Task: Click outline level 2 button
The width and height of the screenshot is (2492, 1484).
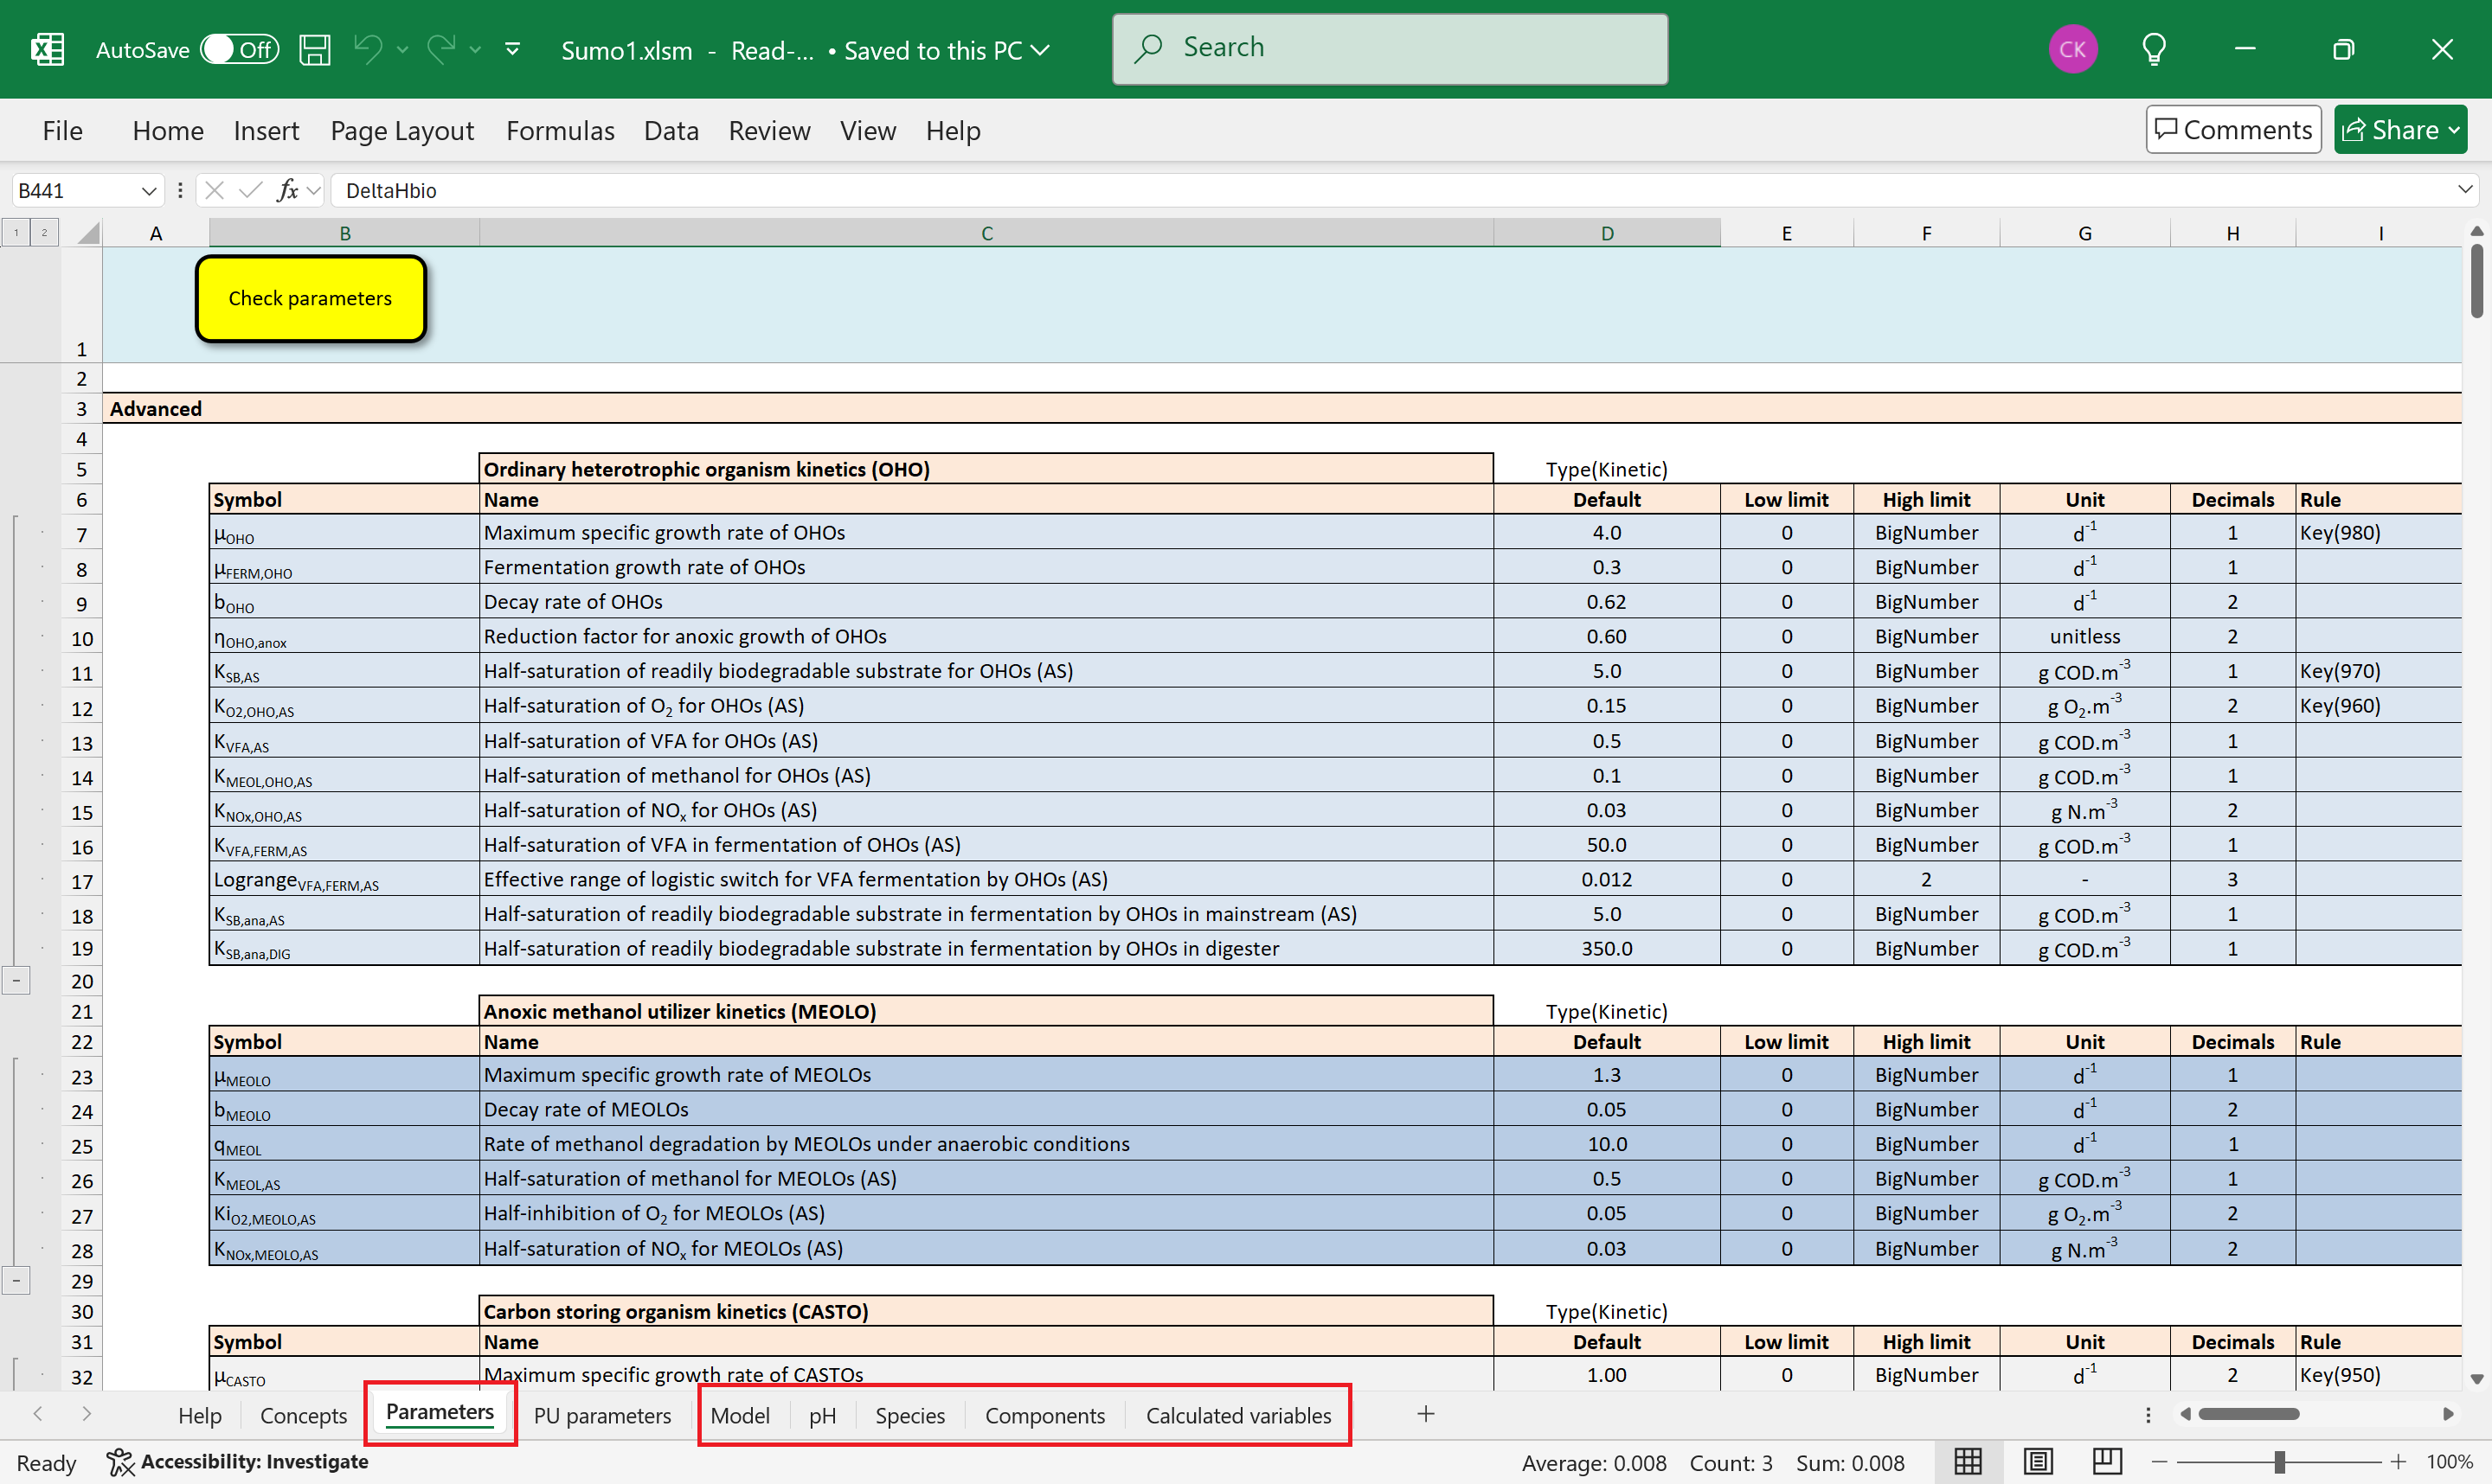Action: click(44, 232)
